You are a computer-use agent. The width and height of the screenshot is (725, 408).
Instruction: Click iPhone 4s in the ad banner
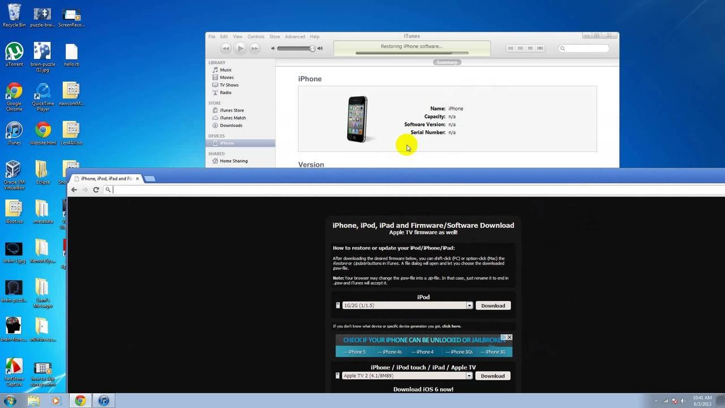point(390,352)
